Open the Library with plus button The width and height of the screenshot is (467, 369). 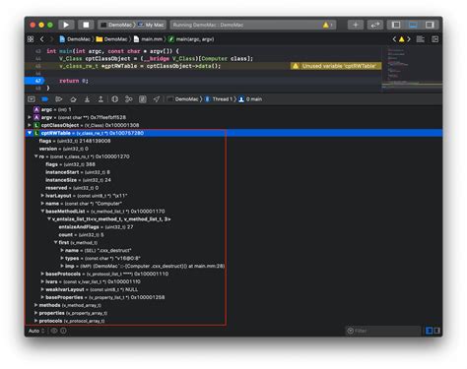click(x=356, y=25)
